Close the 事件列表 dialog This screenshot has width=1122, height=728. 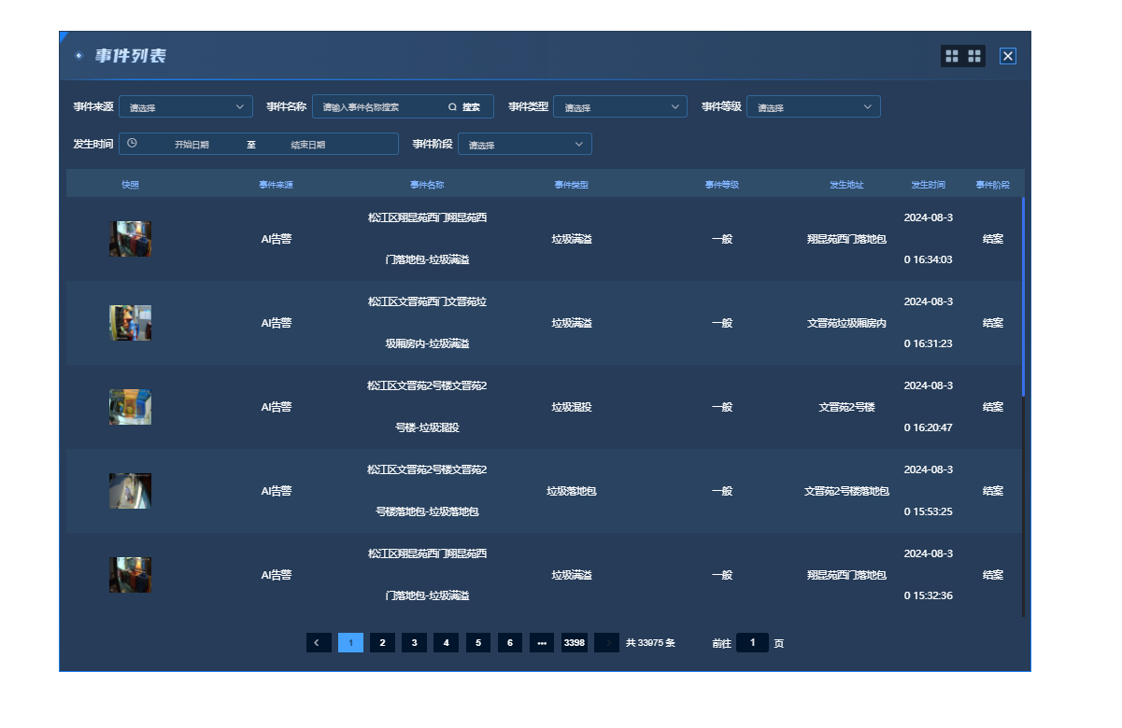click(1008, 56)
